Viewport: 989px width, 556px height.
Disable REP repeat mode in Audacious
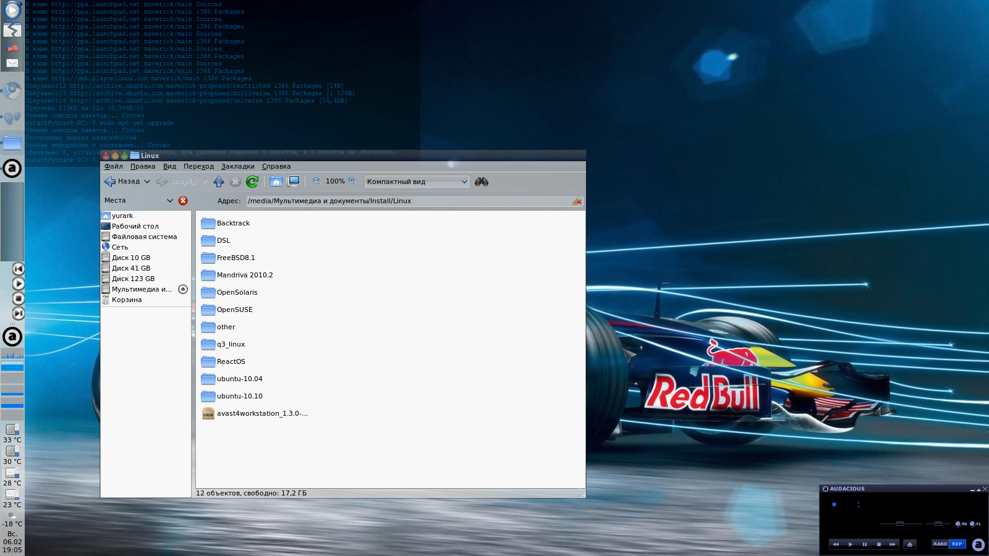[x=957, y=544]
